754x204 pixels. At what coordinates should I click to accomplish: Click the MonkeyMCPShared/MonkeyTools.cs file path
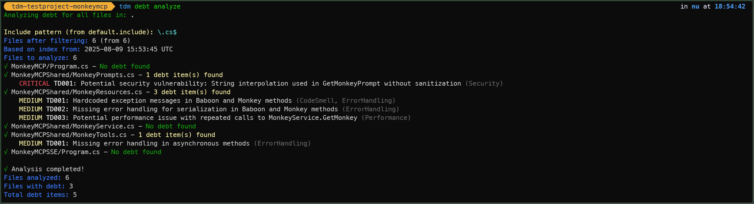coord(69,135)
